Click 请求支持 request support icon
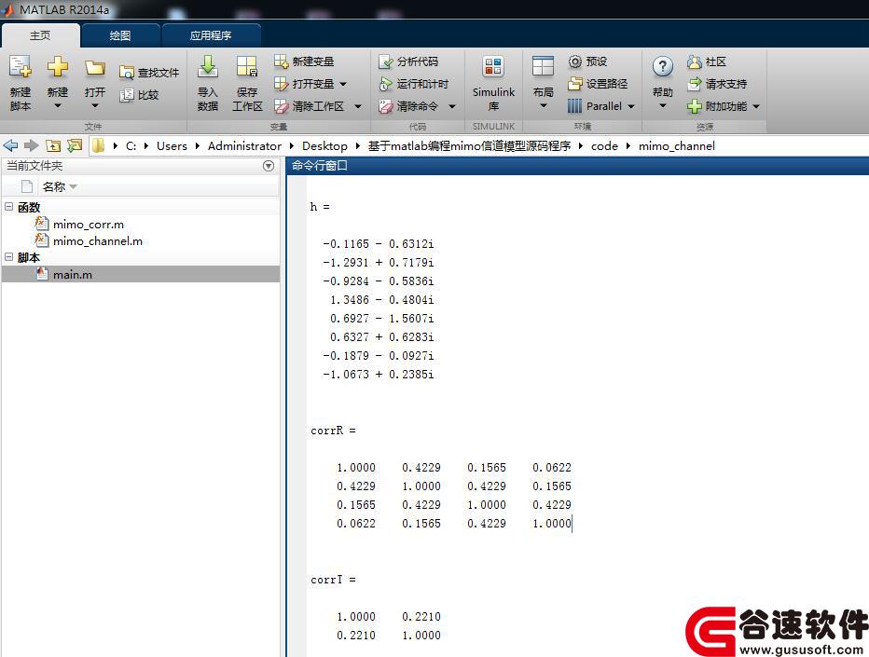The height and width of the screenshot is (657, 869). click(695, 84)
